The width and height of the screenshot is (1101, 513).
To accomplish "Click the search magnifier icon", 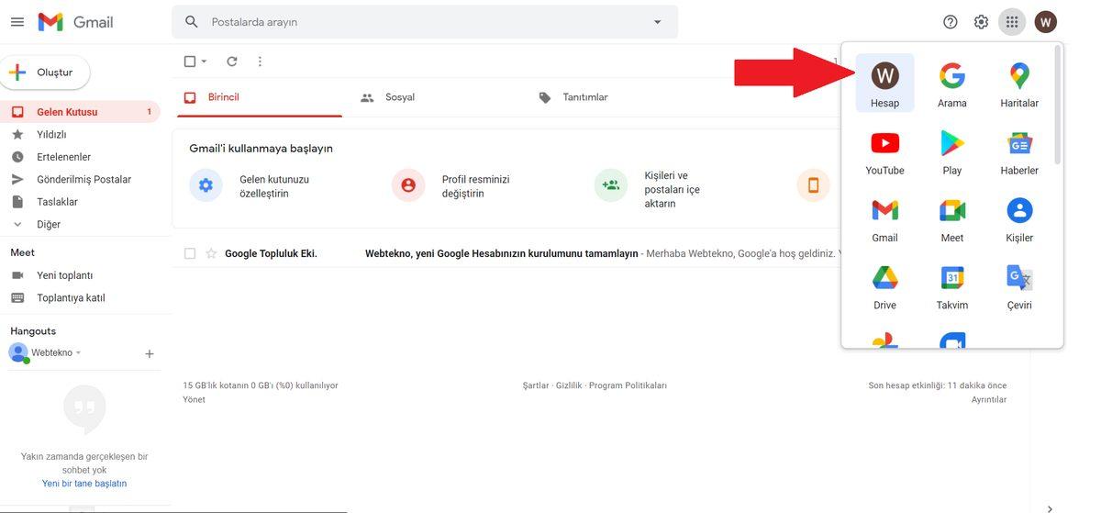I will tap(191, 22).
